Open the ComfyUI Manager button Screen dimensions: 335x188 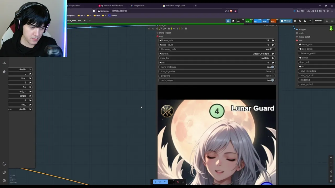(286, 21)
